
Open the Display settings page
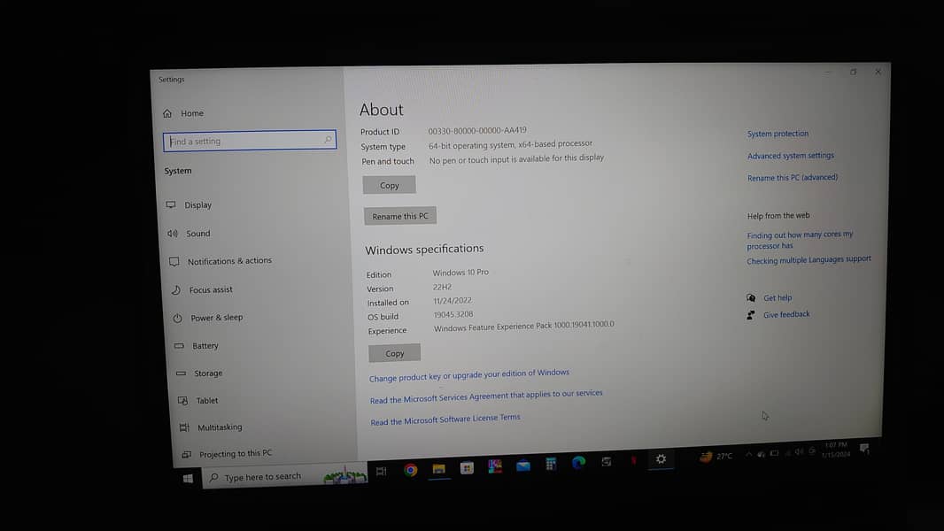(x=197, y=205)
